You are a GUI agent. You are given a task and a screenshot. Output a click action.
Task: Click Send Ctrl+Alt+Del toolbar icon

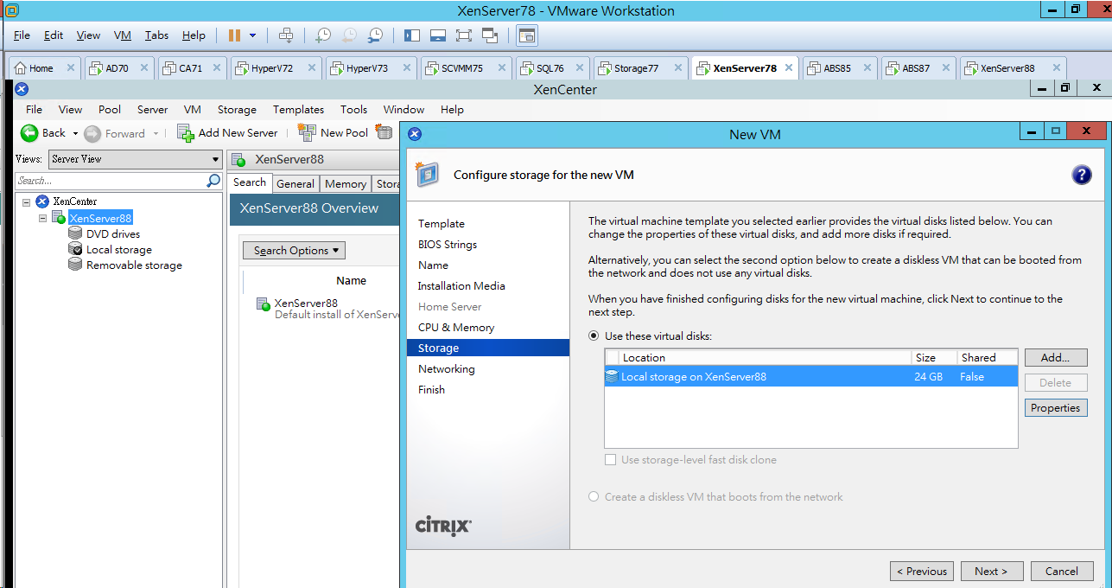286,35
